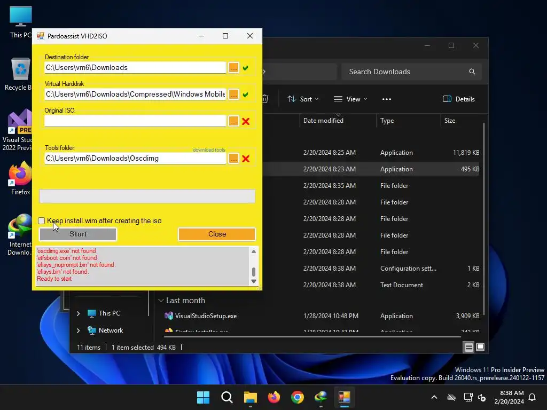This screenshot has height=410, width=547.
Task: Enable Keep install.wim after creating the iso
Action: 42,220
